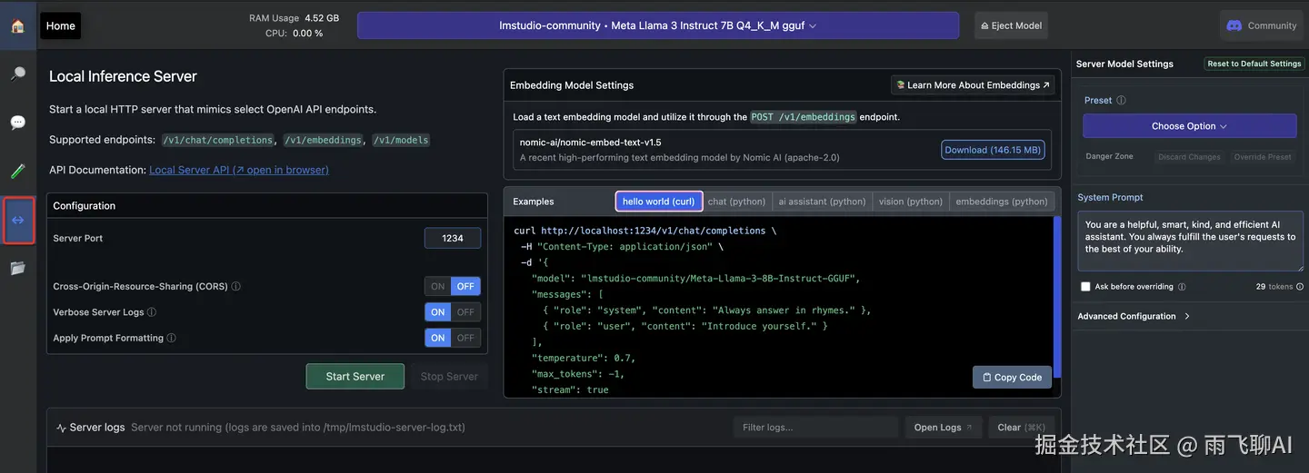Turn off Cross-Origin-Resource-Sharing toggle
The height and width of the screenshot is (473, 1309).
(x=465, y=286)
